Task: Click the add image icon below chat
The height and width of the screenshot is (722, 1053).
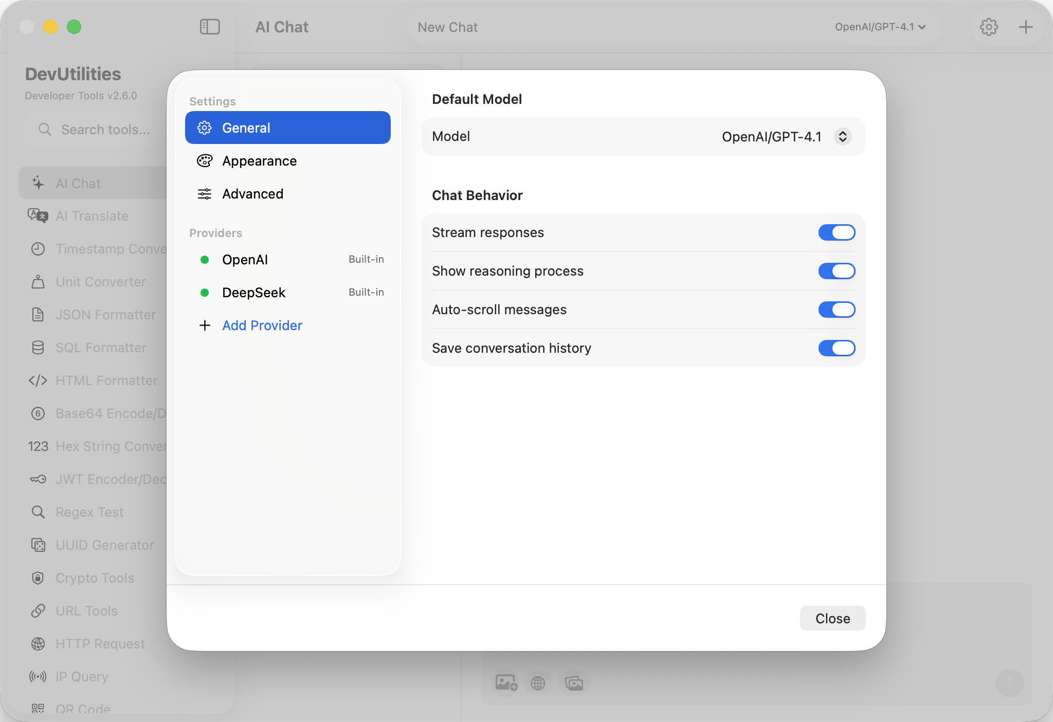Action: (x=506, y=683)
